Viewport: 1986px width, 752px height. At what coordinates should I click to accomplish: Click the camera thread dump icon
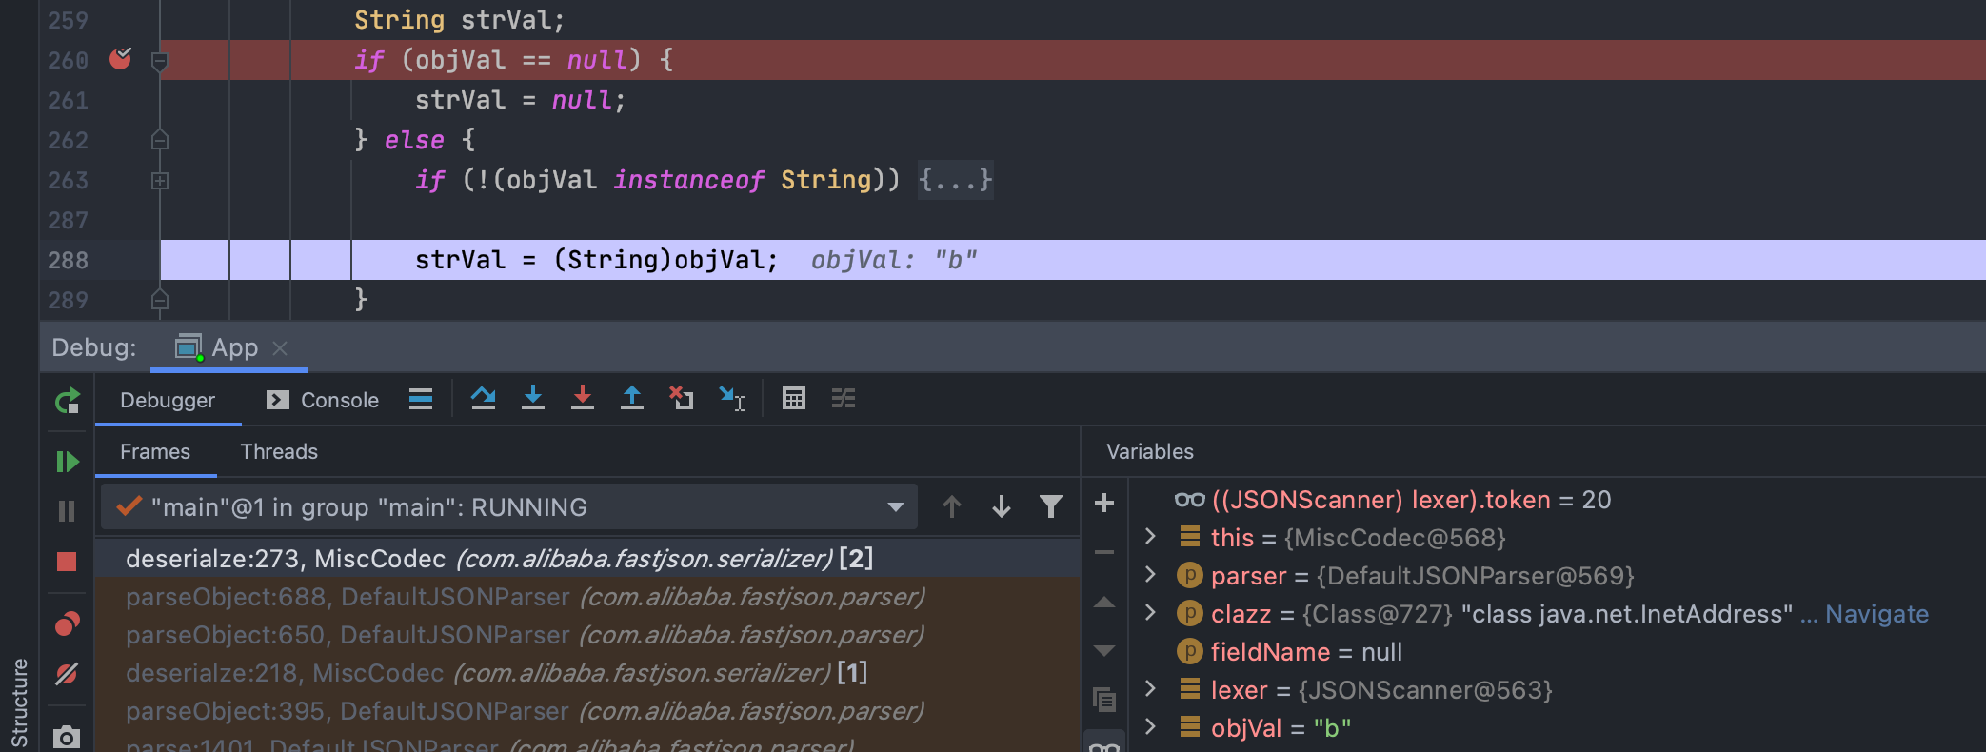point(67,737)
